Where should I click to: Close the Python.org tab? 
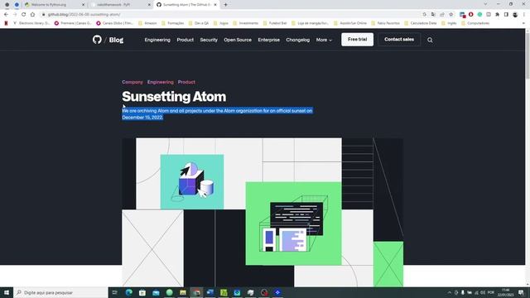coord(84,5)
